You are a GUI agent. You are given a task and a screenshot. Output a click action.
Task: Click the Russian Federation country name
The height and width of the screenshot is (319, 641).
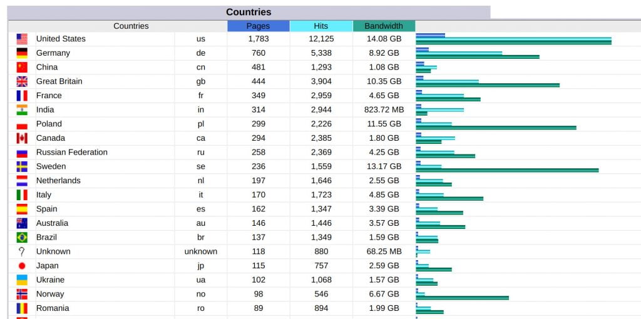click(71, 152)
